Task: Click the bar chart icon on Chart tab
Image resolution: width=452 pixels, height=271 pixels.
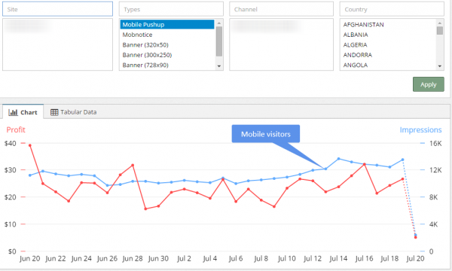Action: [13, 112]
